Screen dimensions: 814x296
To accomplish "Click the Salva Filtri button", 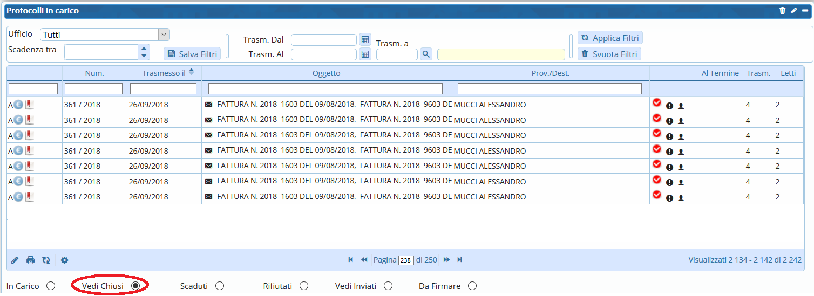I will (x=193, y=54).
